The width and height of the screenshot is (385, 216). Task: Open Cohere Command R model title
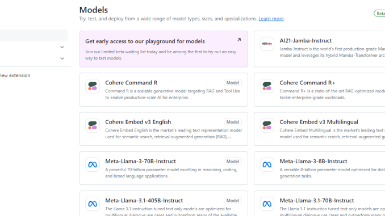(x=131, y=83)
